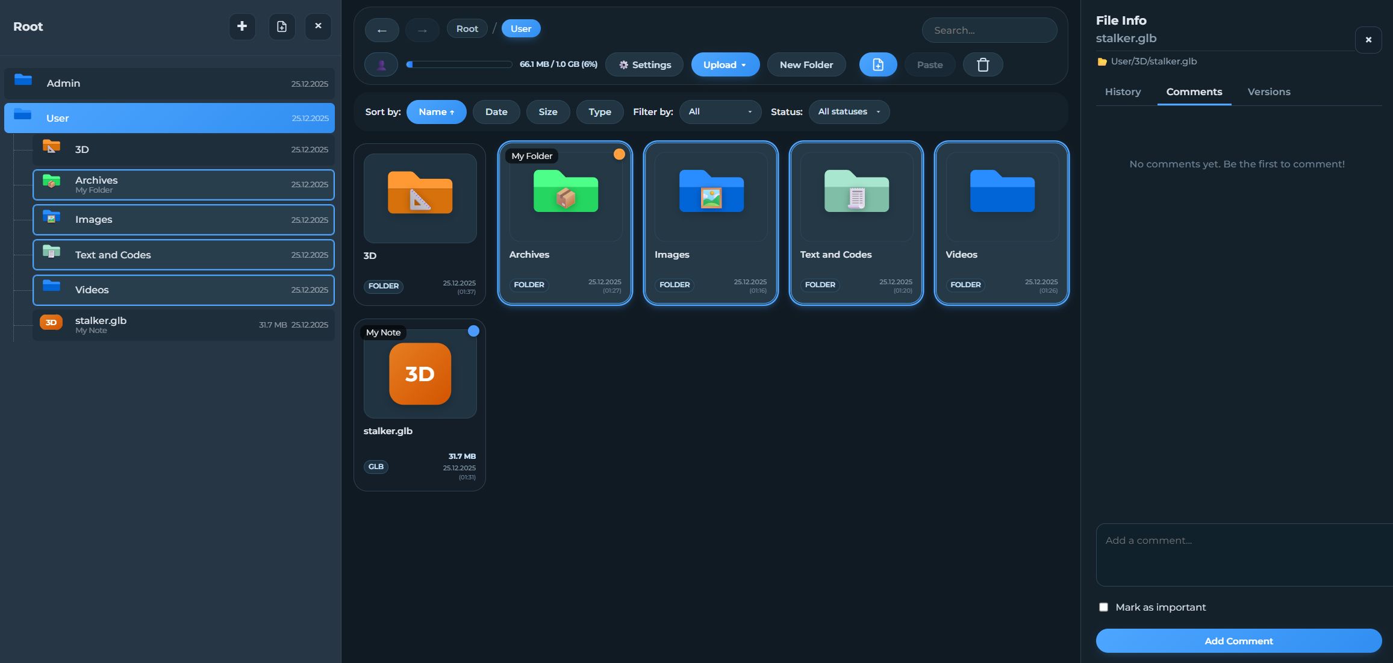Expand the Filter by All dropdown
The height and width of the screenshot is (663, 1393).
[720, 112]
